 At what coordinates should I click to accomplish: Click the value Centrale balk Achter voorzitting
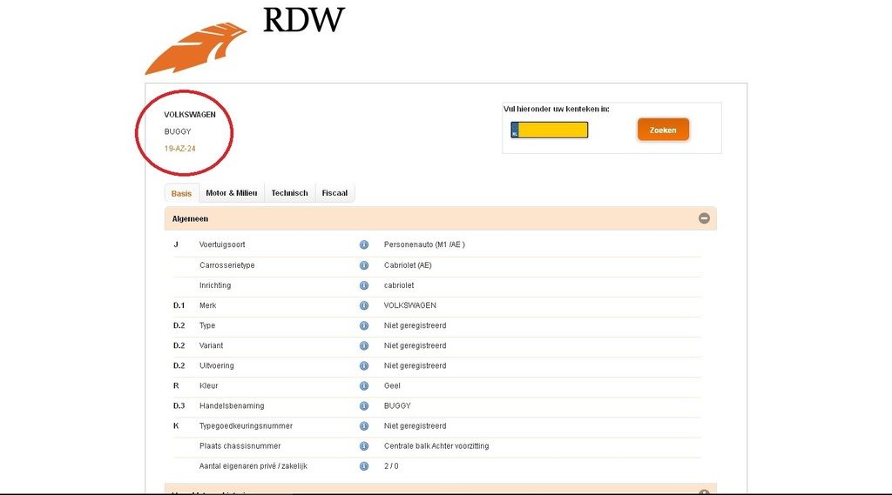[x=436, y=446]
